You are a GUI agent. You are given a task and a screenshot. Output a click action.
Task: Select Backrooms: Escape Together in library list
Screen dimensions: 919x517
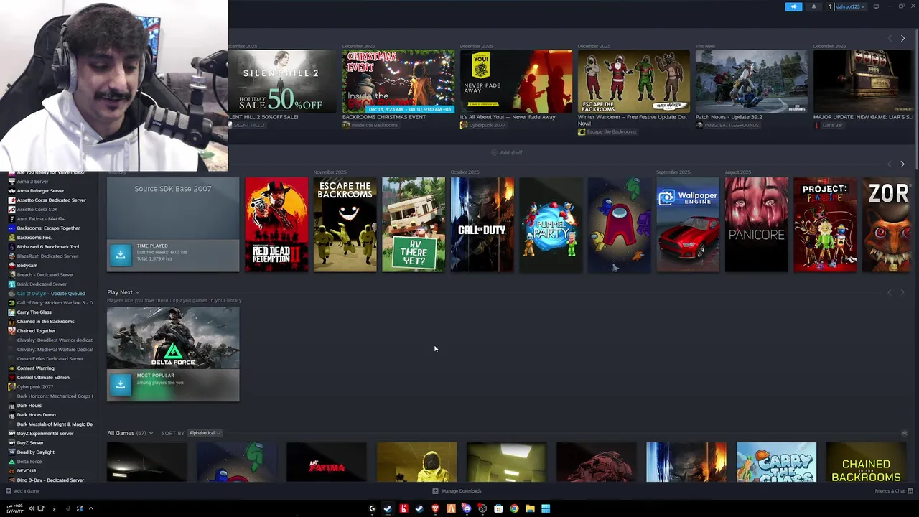click(48, 228)
